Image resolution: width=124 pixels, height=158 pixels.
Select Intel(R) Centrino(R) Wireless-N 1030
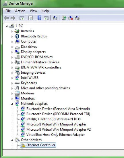click(x=53, y=119)
